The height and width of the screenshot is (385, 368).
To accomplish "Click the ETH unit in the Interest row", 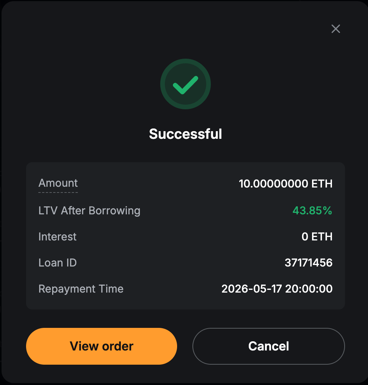I will (322, 237).
